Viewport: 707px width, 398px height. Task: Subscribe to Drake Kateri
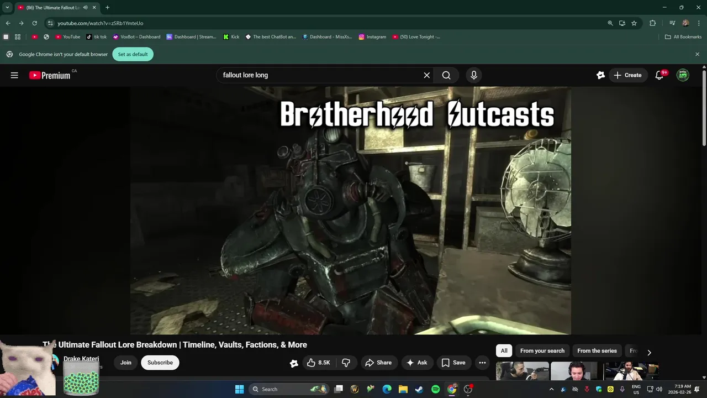(x=160, y=363)
